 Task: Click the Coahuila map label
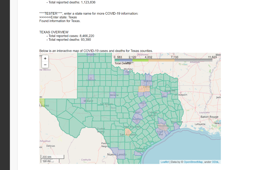point(86,160)
